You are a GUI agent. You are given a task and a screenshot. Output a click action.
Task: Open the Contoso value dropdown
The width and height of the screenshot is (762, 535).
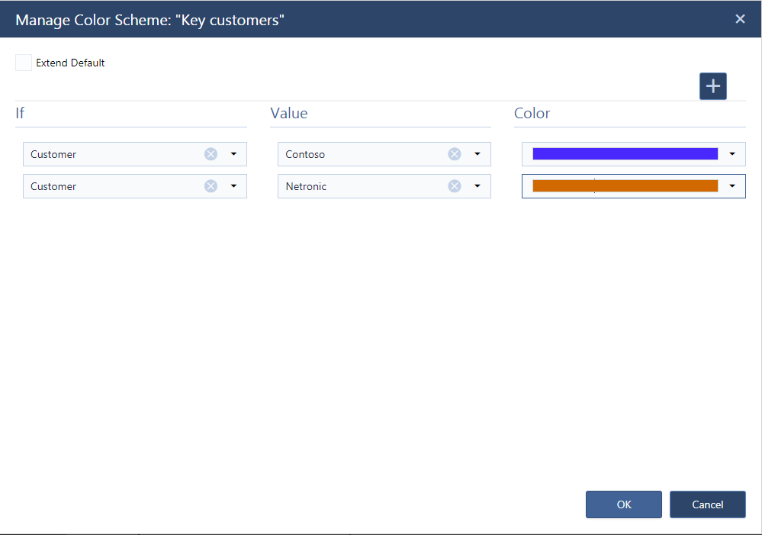click(x=477, y=153)
